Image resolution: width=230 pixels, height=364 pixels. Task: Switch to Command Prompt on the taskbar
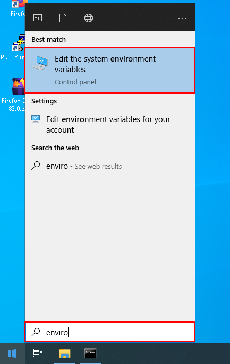click(90, 353)
